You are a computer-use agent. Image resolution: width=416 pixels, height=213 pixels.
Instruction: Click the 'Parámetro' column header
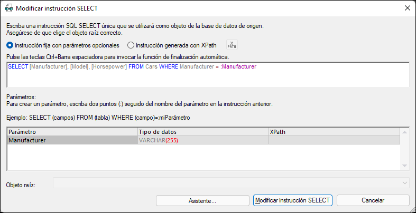(73, 132)
